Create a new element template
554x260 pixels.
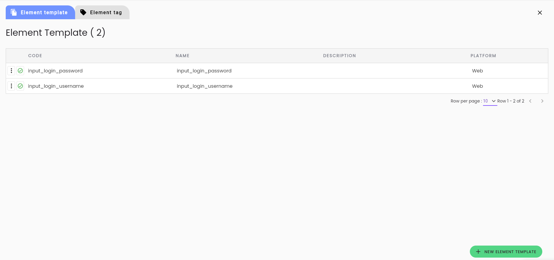[506, 252]
